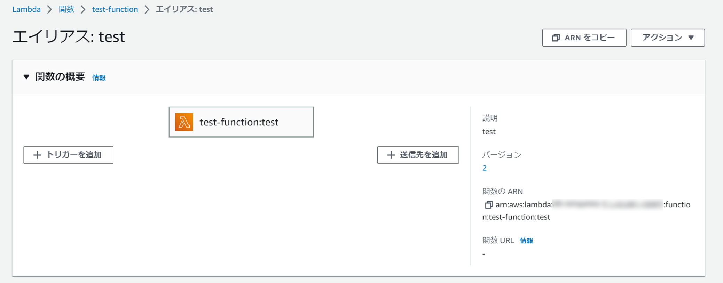This screenshot has width=723, height=283.
Task: Open version 2 link under バージョン
Action: click(484, 168)
